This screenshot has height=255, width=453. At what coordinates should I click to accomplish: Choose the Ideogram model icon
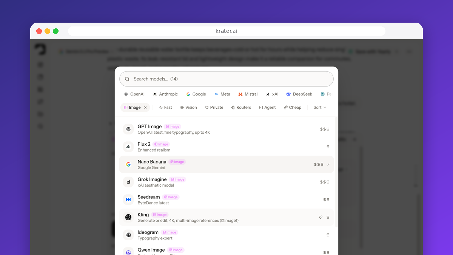click(128, 235)
